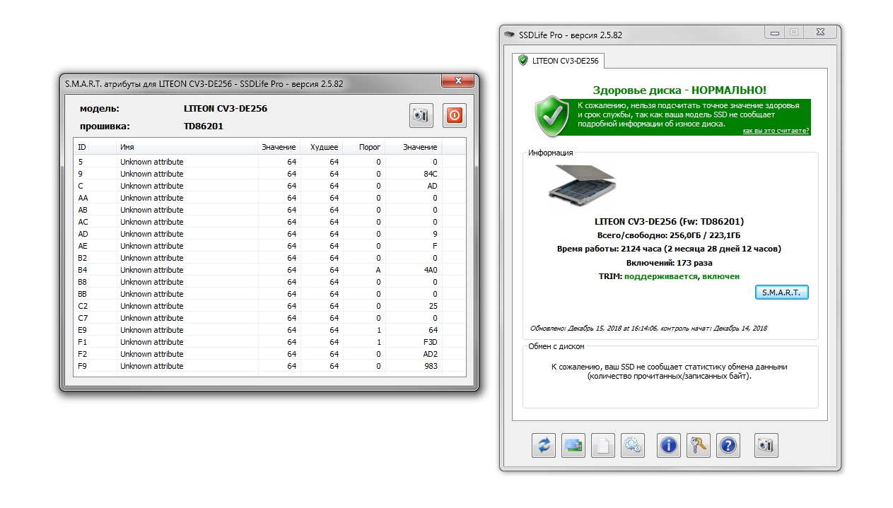Take a screenshot with main window camera icon
This screenshot has height=508, width=893.
tap(766, 445)
